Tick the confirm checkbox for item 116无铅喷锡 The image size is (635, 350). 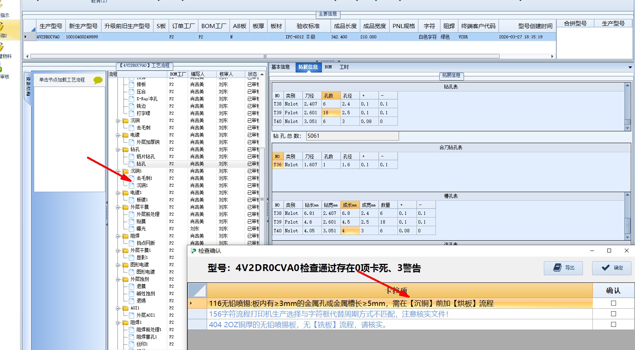point(613,303)
